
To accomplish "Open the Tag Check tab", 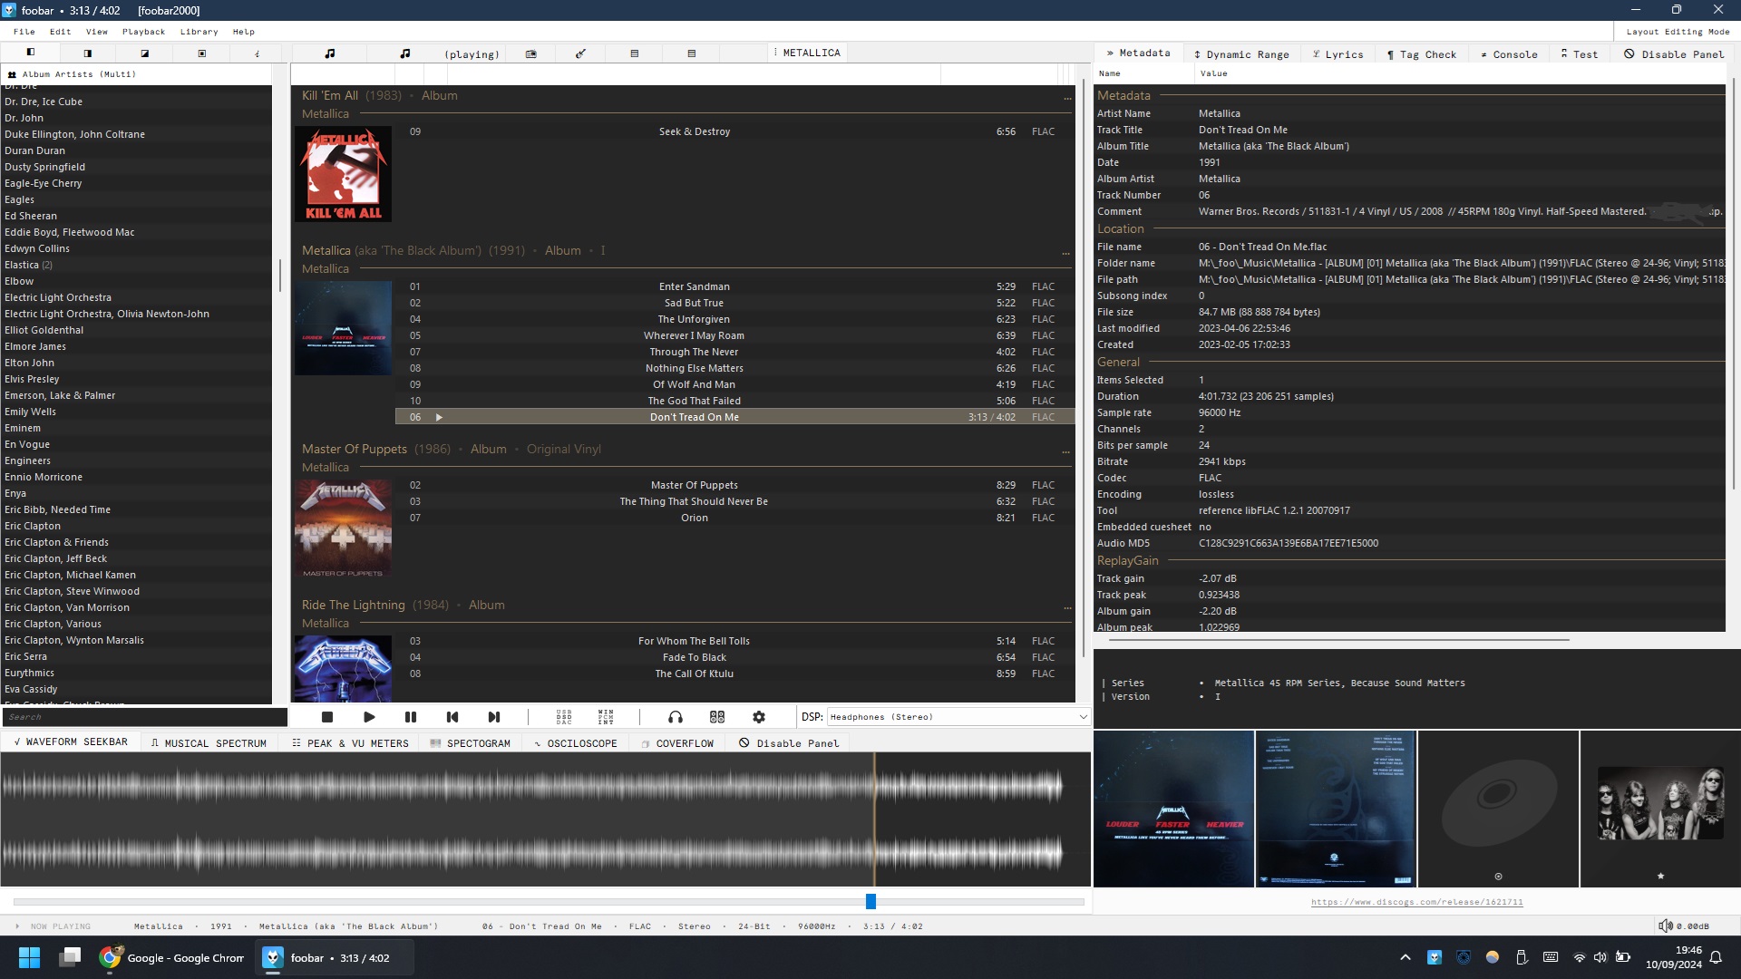I will [1422, 54].
